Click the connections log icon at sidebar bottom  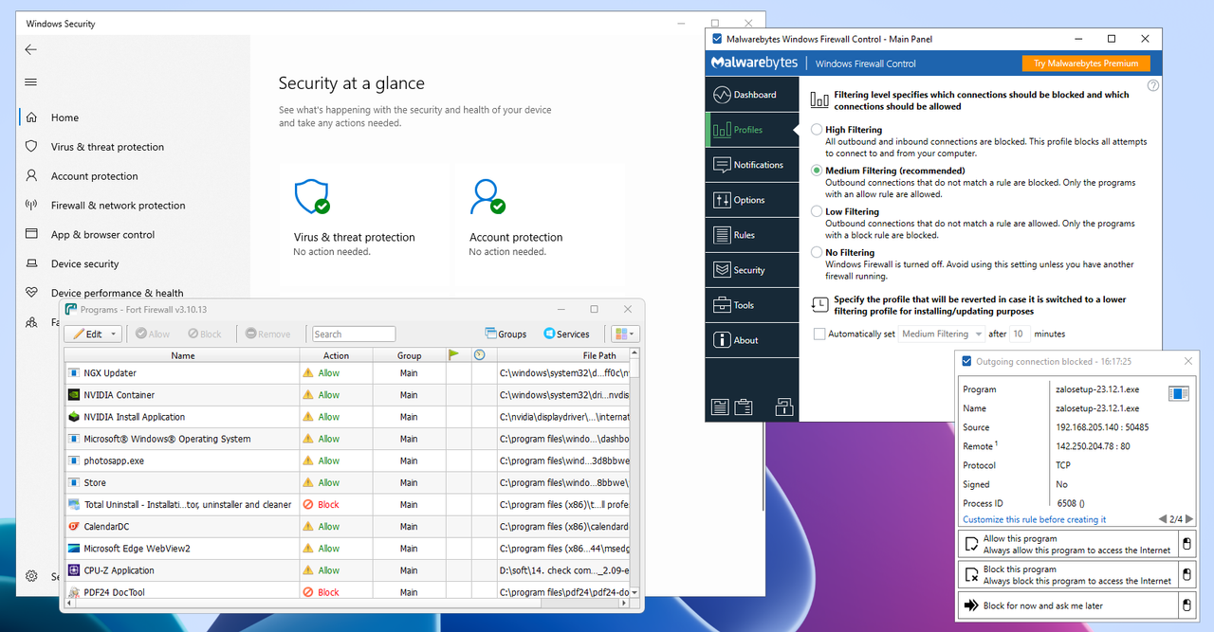pyautogui.click(x=720, y=407)
